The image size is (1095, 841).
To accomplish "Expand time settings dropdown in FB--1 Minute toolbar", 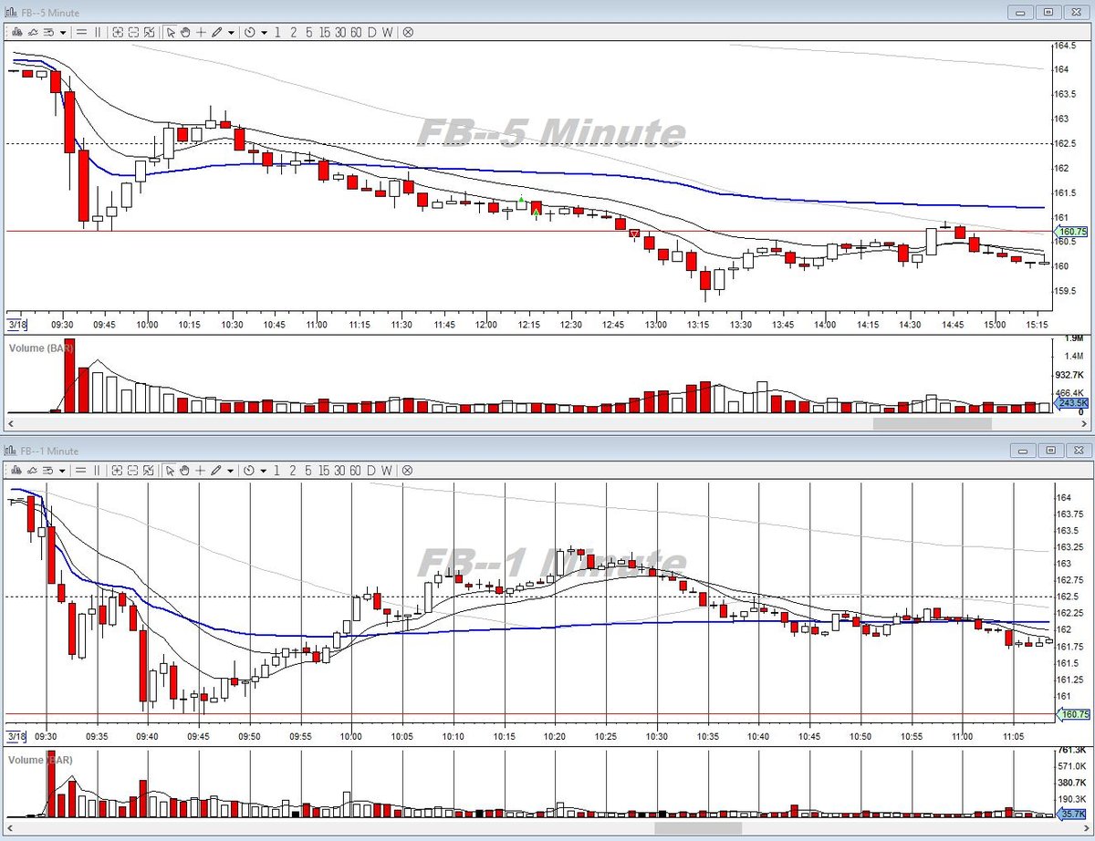I will [x=264, y=471].
